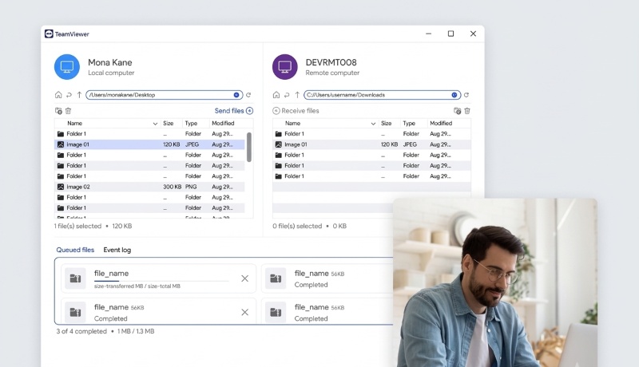Click the Image 01 picture icon in local list
The width and height of the screenshot is (639, 367).
(61, 144)
